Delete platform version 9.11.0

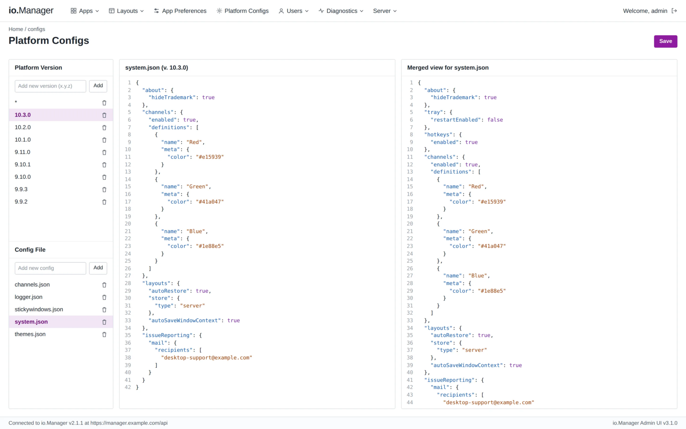pyautogui.click(x=104, y=152)
